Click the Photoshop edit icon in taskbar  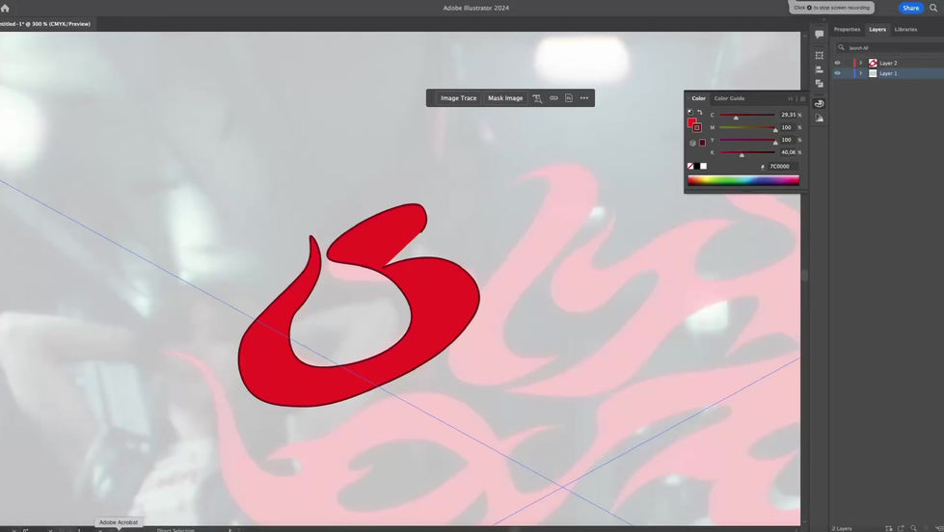coord(569,98)
